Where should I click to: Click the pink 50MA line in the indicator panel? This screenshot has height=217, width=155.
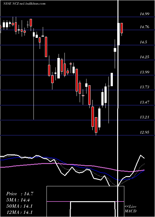pyautogui.click(x=72, y=164)
